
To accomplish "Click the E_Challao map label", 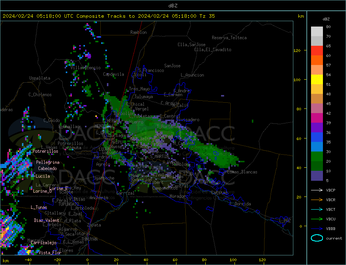I will [x=69, y=127].
